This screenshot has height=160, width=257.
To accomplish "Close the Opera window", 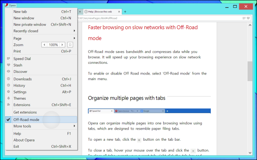I will (x=246, y=7).
